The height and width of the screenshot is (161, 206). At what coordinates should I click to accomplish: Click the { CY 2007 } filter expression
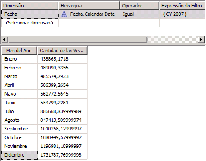[x=175, y=14]
